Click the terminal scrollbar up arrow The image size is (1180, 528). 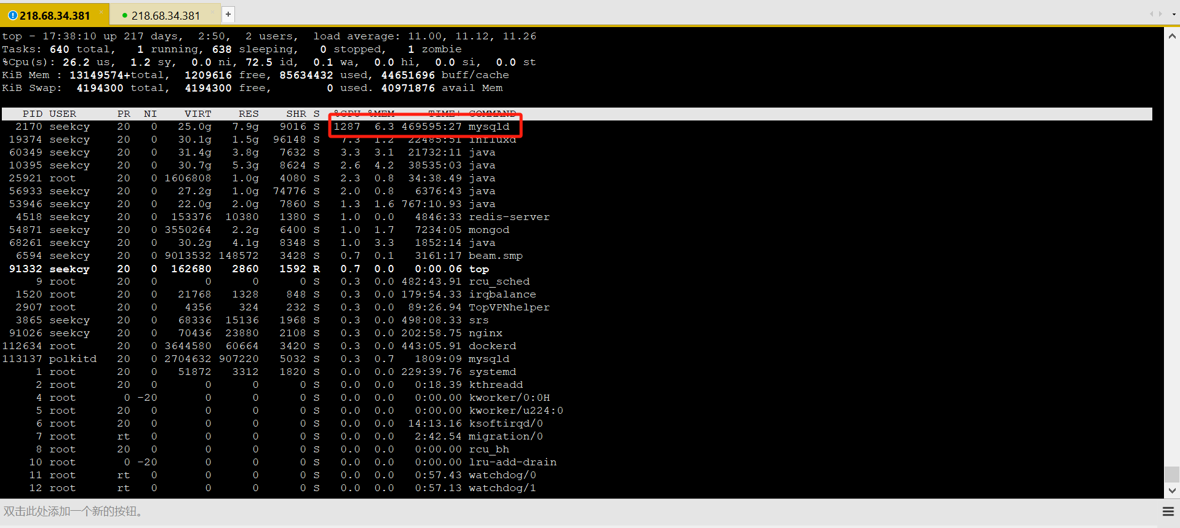[x=1172, y=36]
